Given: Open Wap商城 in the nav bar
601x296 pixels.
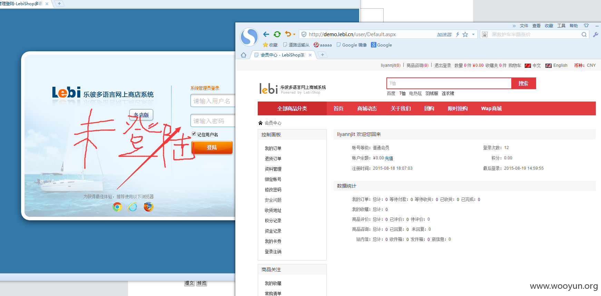Looking at the screenshot, I should pyautogui.click(x=491, y=108).
